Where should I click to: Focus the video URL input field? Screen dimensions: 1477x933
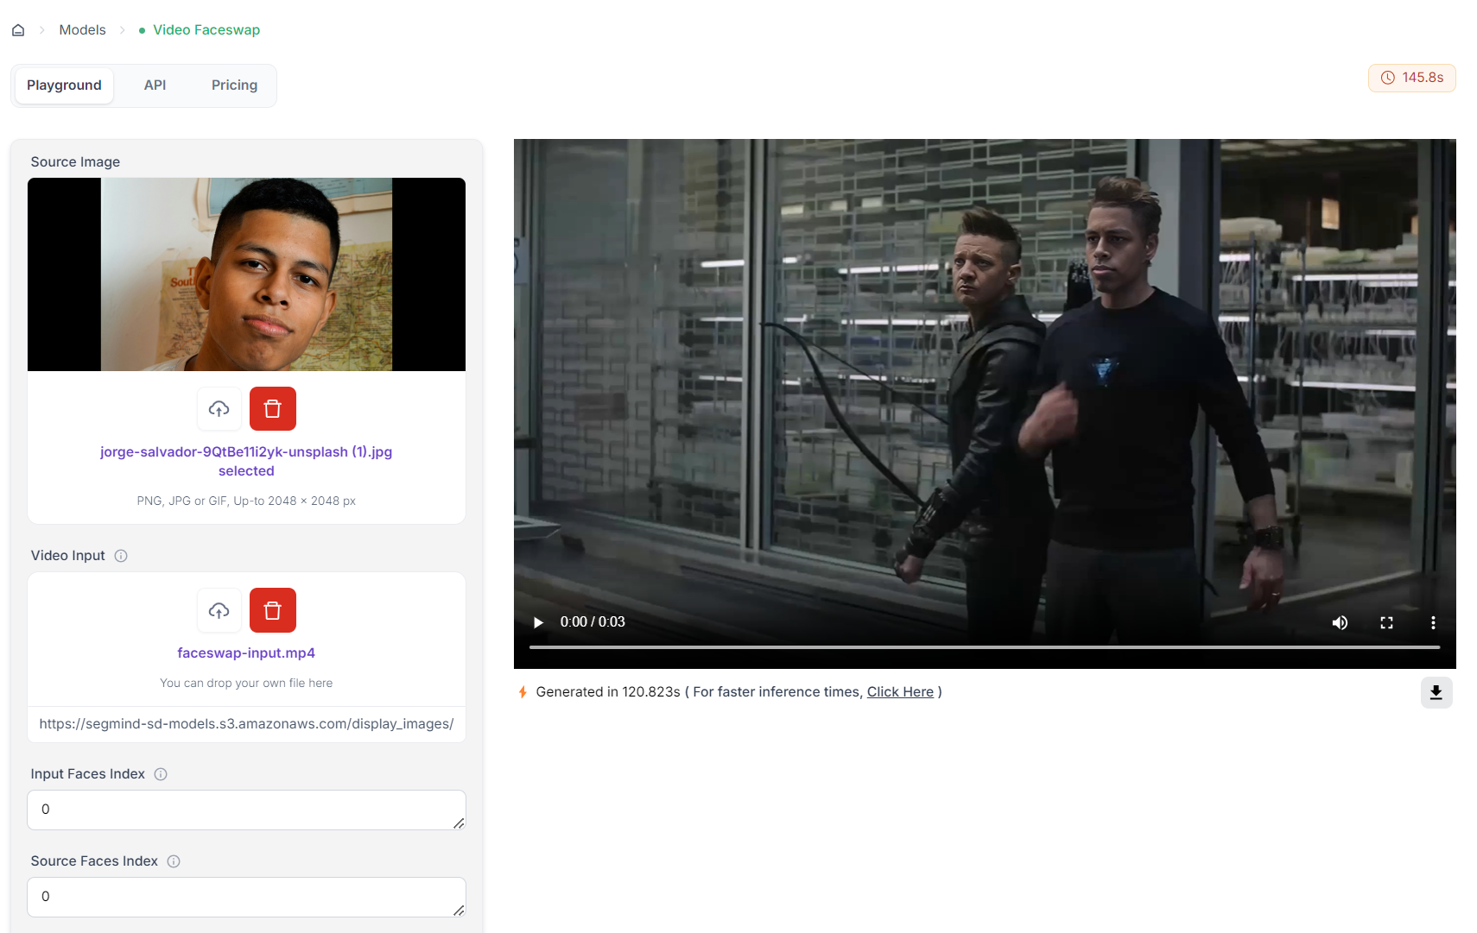[246, 724]
